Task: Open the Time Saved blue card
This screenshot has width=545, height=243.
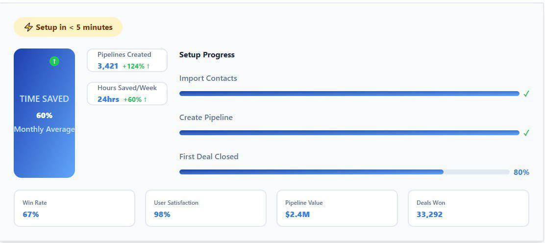Action: 44,113
